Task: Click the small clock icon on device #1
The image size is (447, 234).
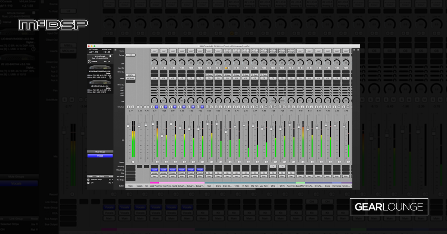Action: pyautogui.click(x=110, y=77)
